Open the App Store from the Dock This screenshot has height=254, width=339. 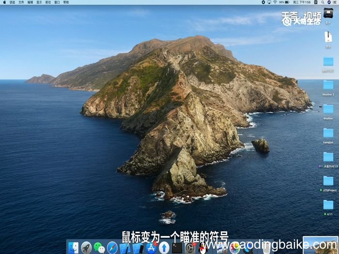(x=151, y=248)
